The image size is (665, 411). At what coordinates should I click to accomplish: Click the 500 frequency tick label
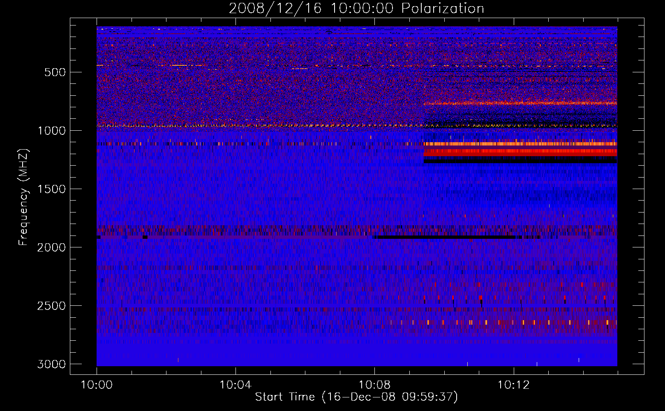click(x=55, y=72)
